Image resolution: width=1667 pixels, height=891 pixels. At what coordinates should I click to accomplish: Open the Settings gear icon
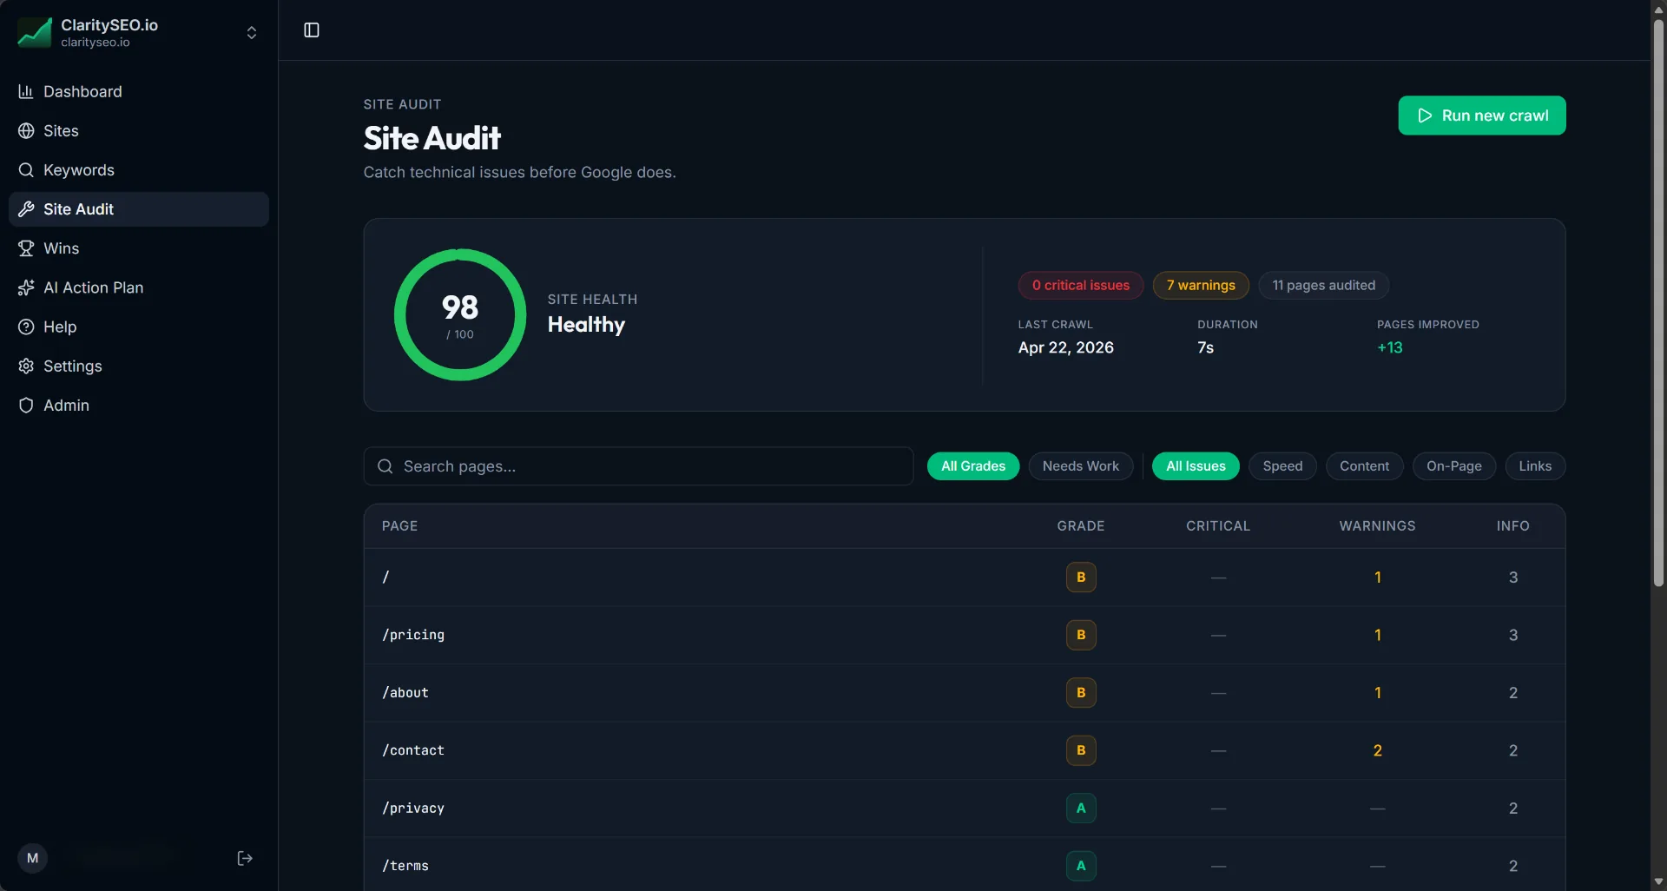[26, 366]
